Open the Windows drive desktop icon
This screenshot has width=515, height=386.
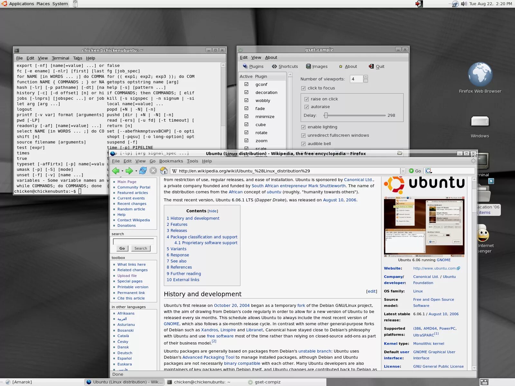(480, 122)
